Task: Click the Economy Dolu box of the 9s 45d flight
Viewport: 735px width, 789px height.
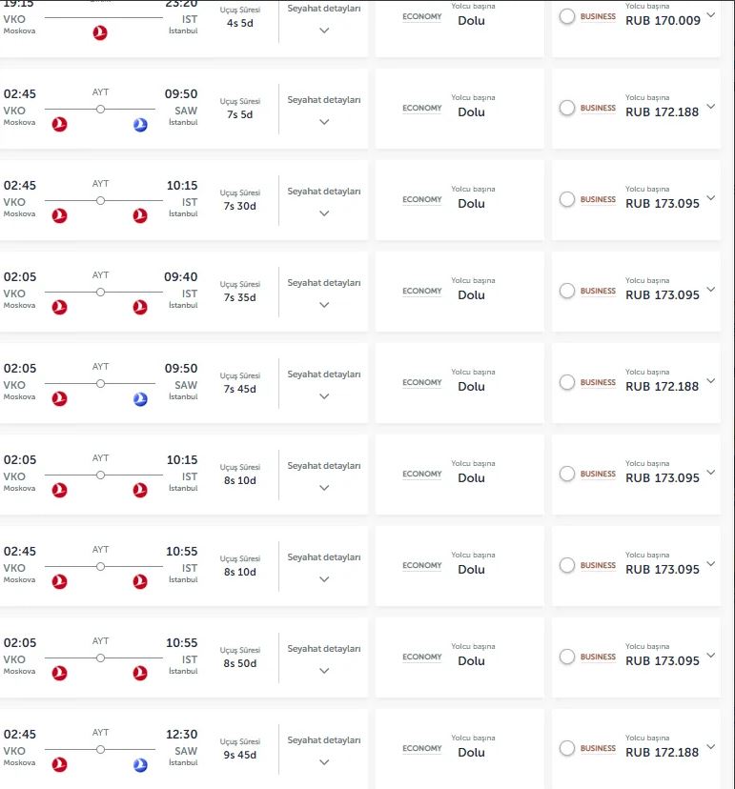Action: [459, 750]
